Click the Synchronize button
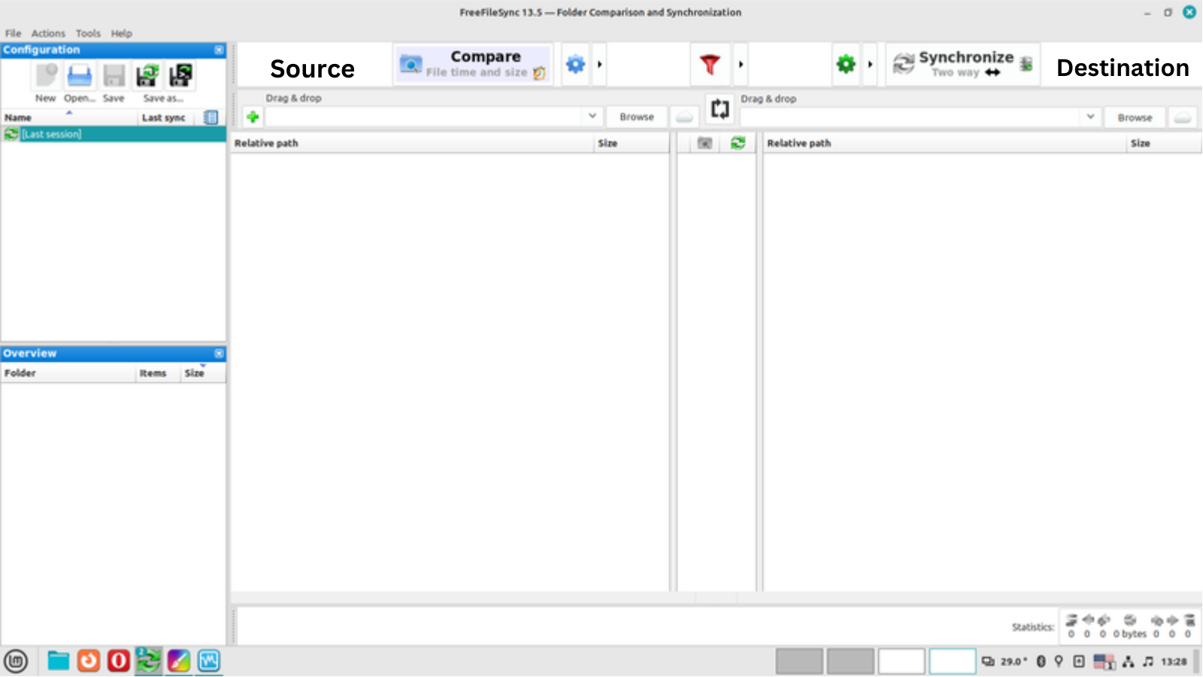This screenshot has width=1203, height=677. point(963,65)
